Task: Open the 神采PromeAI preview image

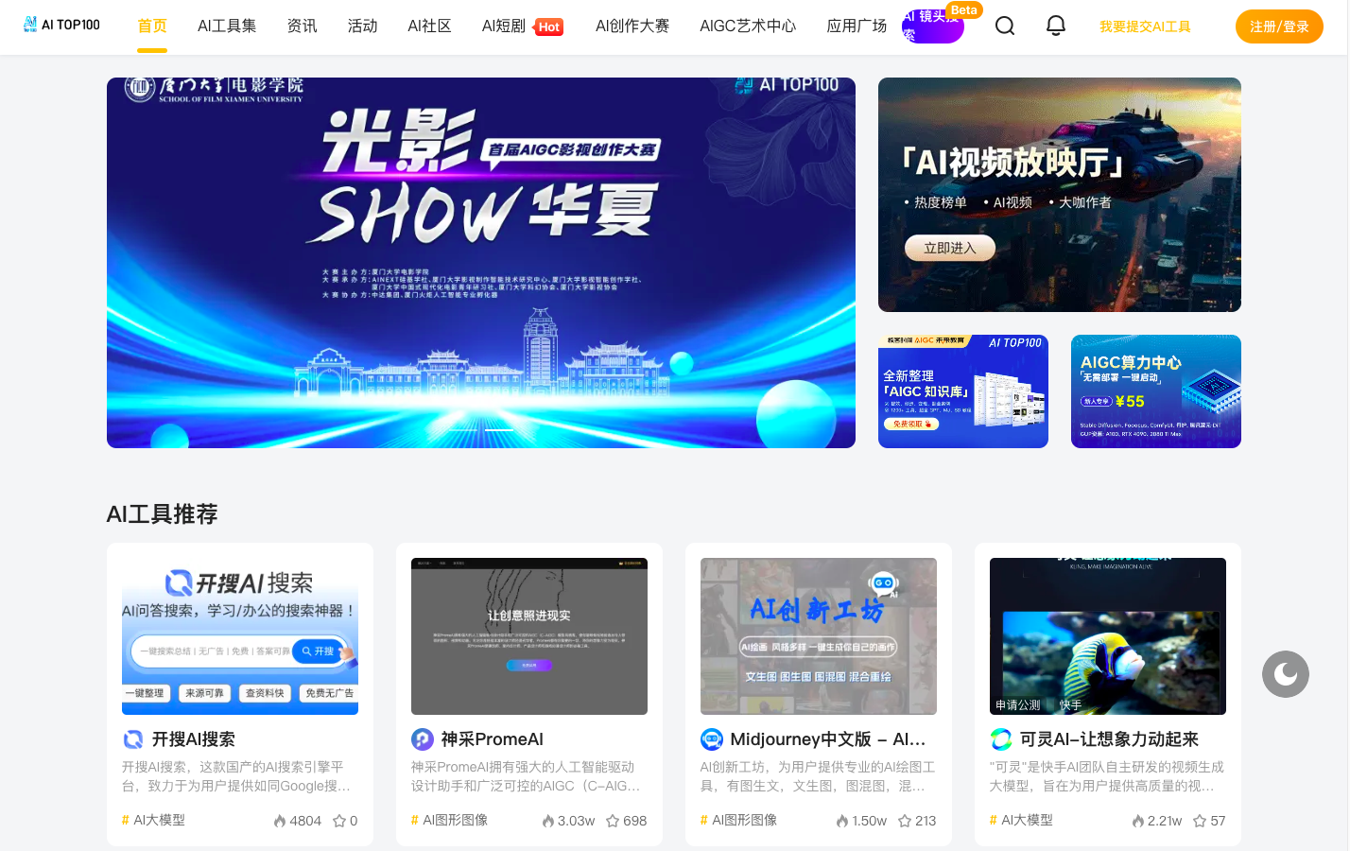Action: click(529, 636)
